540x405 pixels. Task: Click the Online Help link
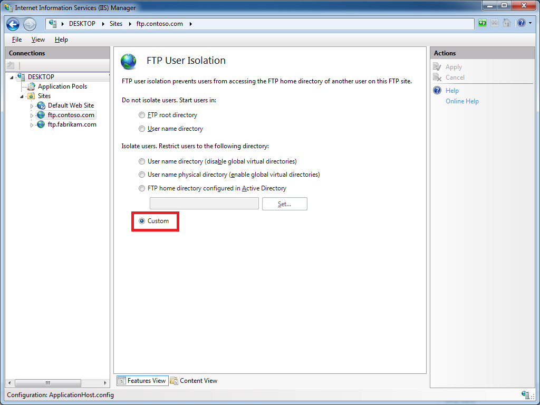pos(462,101)
